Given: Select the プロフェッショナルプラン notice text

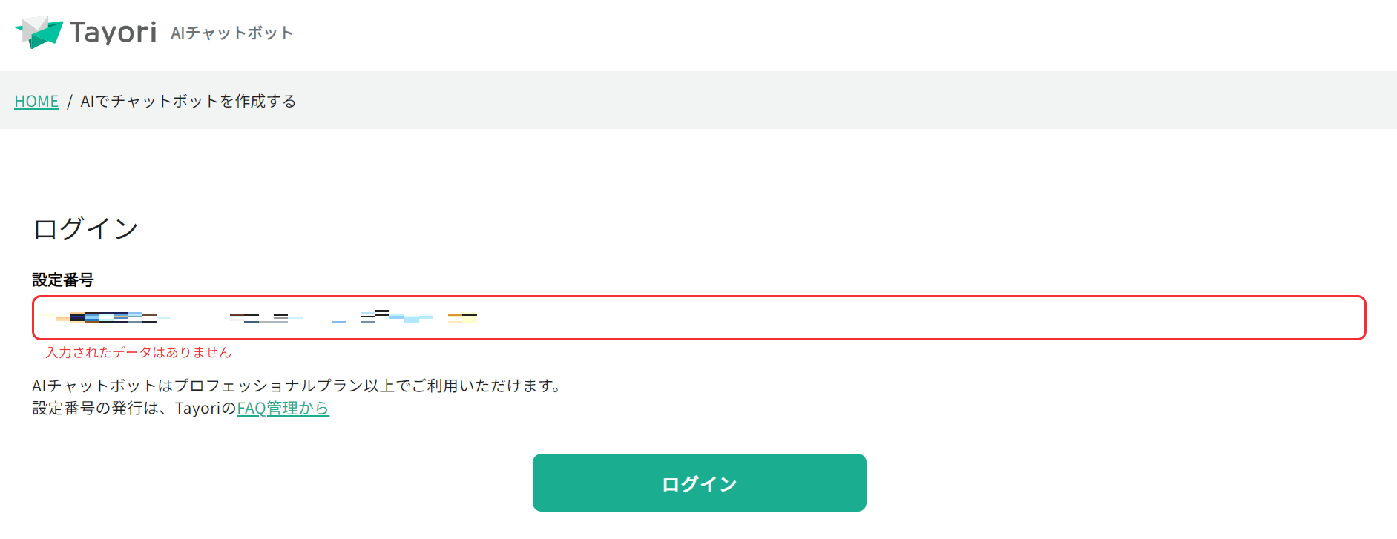Looking at the screenshot, I should pyautogui.click(x=296, y=385).
